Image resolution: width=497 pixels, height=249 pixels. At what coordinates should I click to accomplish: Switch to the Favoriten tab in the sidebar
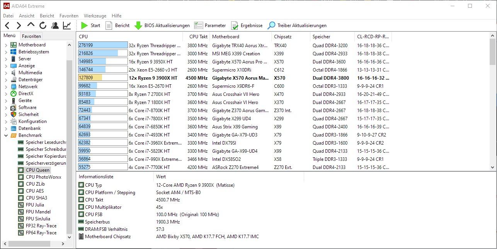tap(31, 36)
